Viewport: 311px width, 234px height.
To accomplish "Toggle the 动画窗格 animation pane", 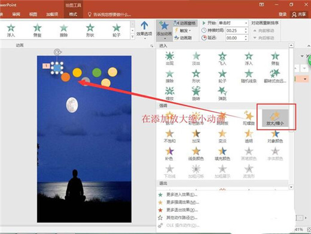I will coord(185,23).
